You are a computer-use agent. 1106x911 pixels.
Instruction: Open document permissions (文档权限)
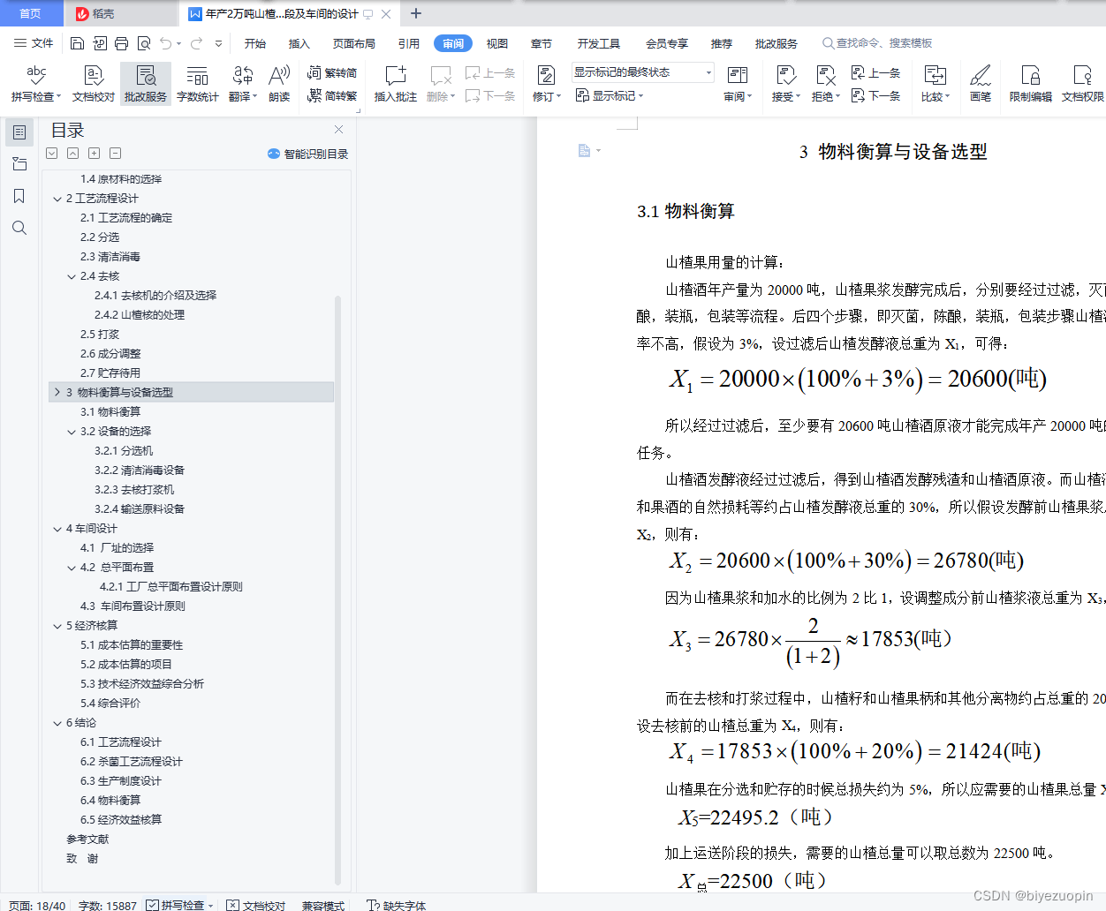[x=1082, y=84]
